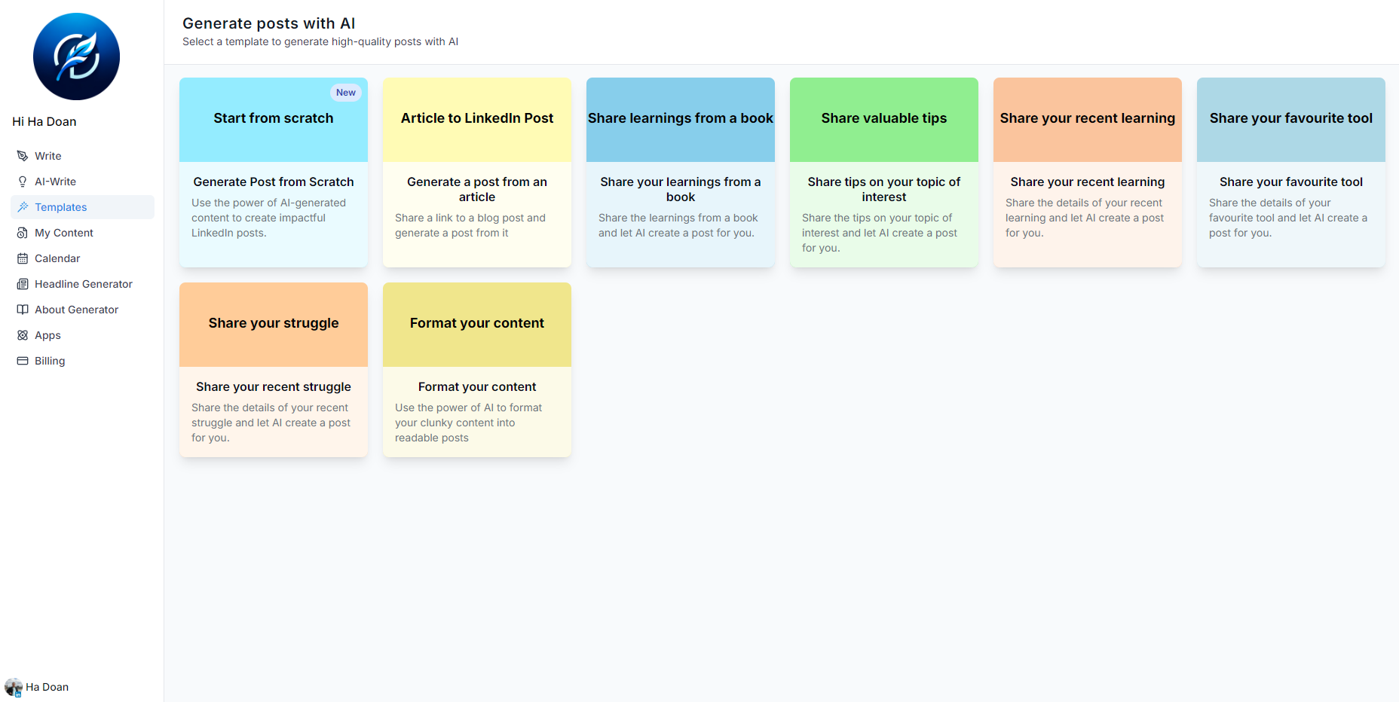Open the Start from scratch template
The height and width of the screenshot is (702, 1399).
[x=273, y=172]
